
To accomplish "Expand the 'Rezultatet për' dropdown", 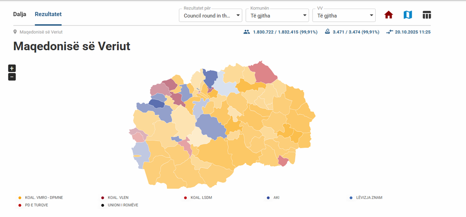I will click(x=211, y=15).
